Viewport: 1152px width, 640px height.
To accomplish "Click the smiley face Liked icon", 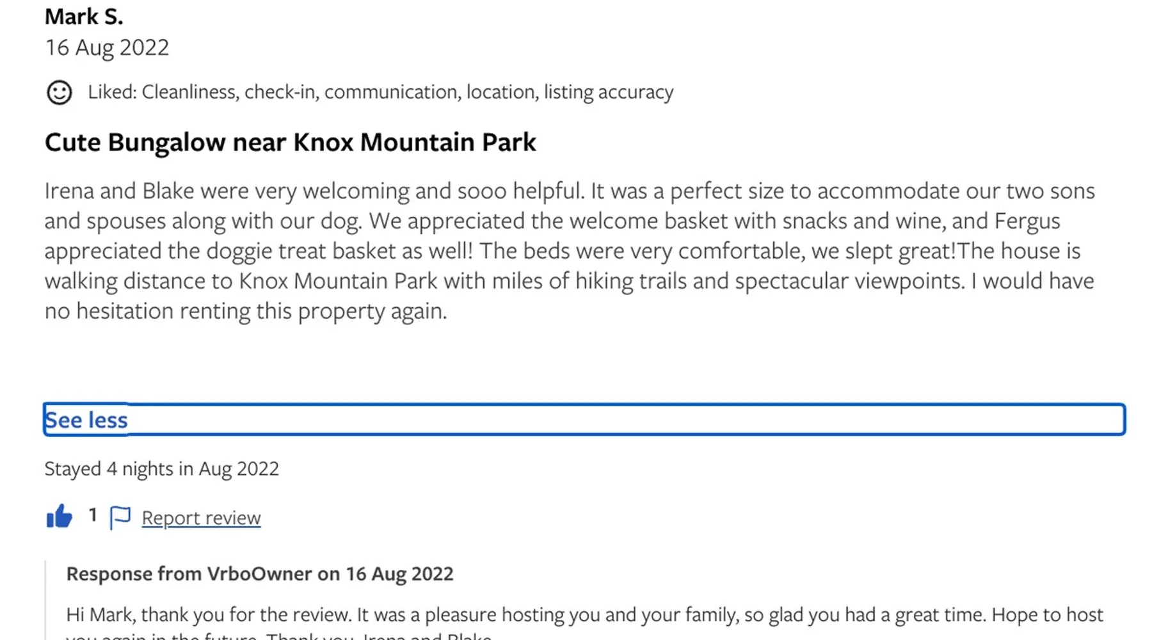I will coord(60,92).
